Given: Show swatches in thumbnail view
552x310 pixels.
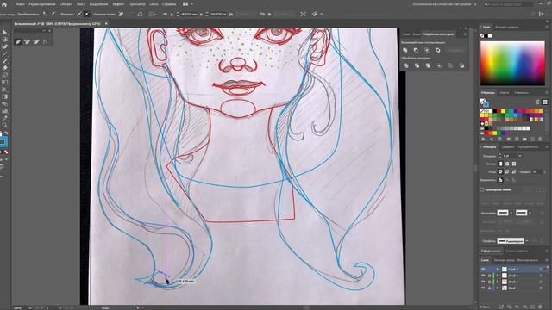Looking at the screenshot, I should tap(545, 102).
